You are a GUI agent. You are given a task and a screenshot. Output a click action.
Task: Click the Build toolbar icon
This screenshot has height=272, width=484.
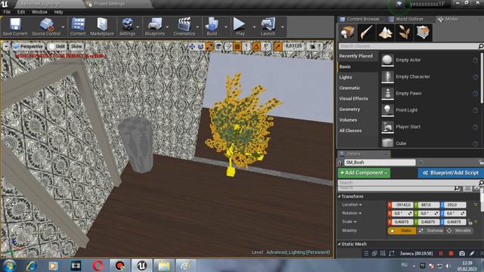click(212, 26)
